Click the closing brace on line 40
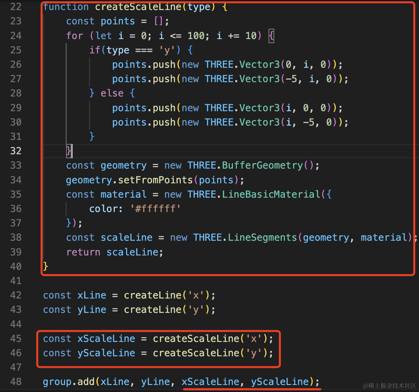Viewport: 419px width, 392px height. [x=46, y=266]
